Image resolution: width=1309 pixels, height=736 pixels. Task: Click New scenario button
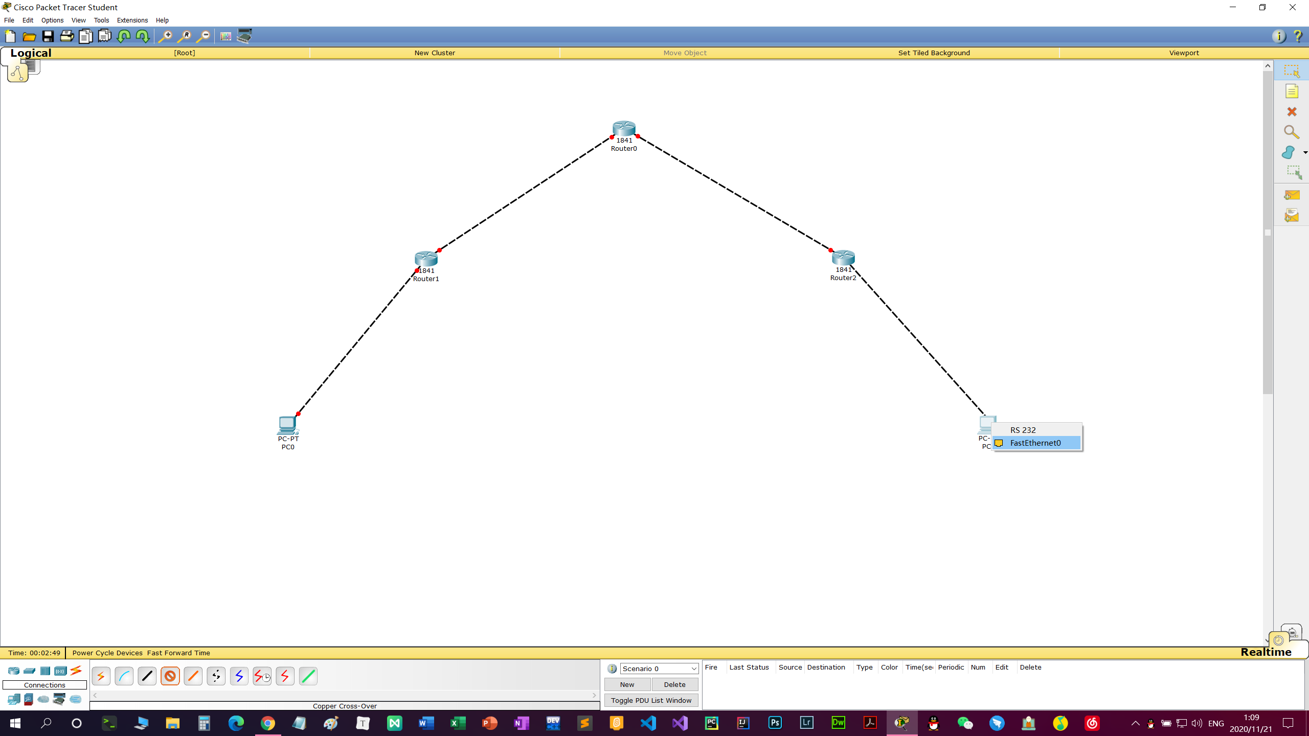[x=627, y=684]
